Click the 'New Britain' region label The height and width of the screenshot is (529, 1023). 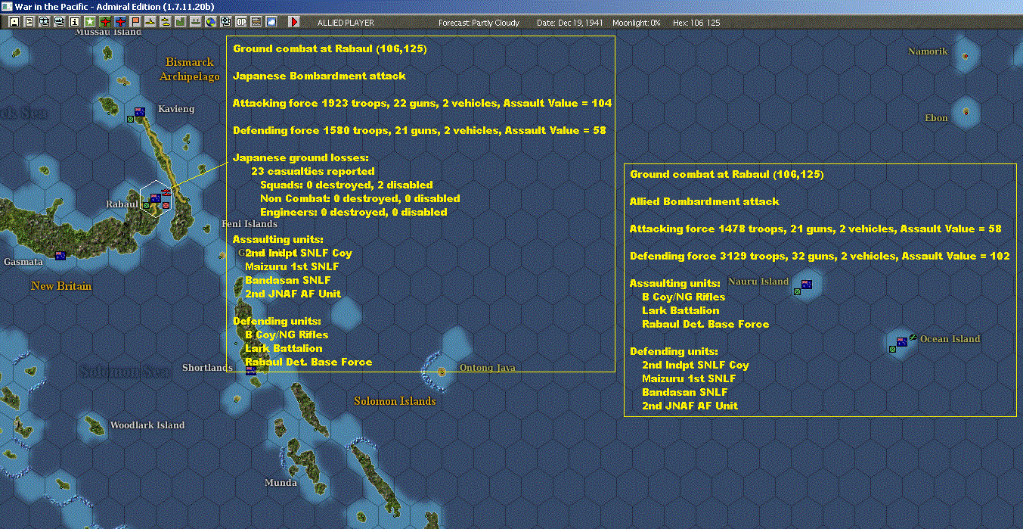click(x=61, y=286)
